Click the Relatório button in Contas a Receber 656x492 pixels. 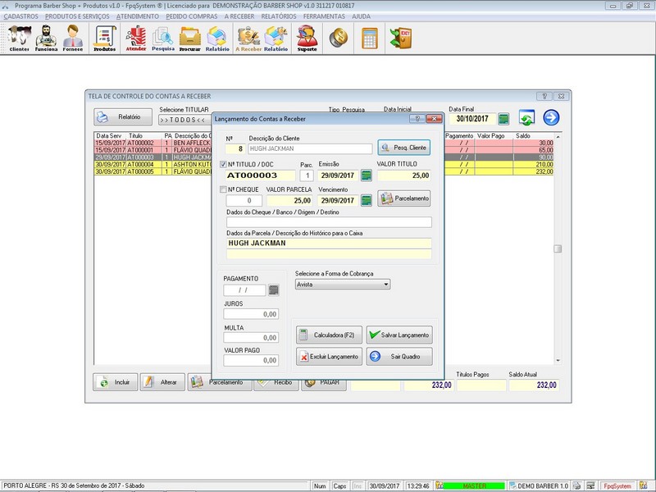click(122, 116)
